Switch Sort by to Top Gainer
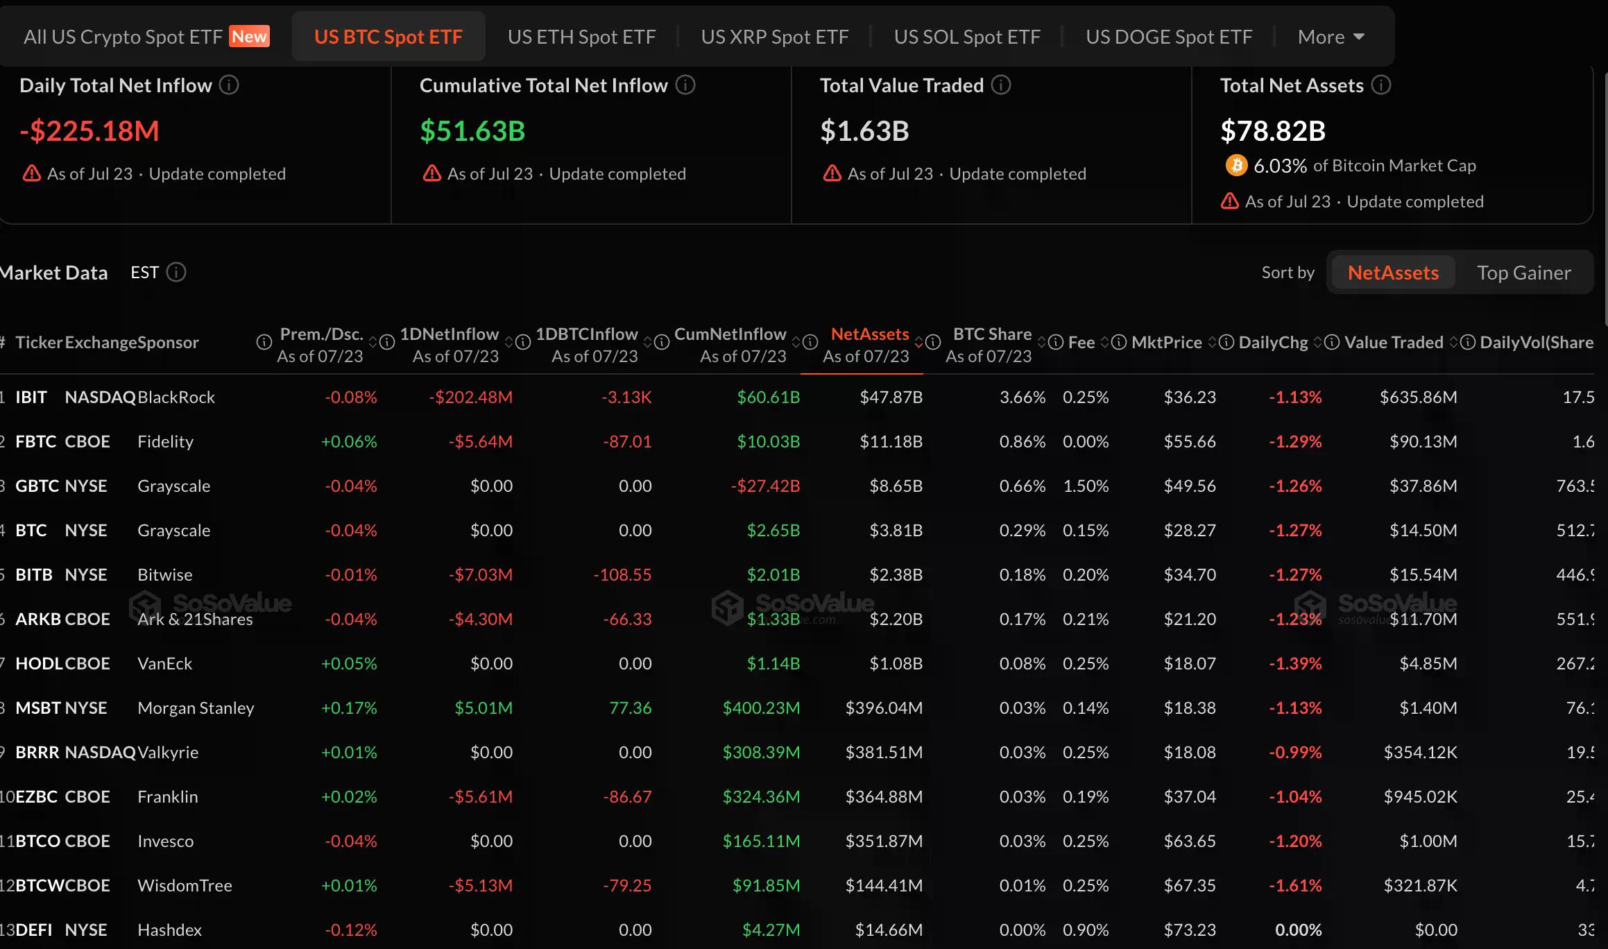Image resolution: width=1608 pixels, height=949 pixels. pos(1523,273)
